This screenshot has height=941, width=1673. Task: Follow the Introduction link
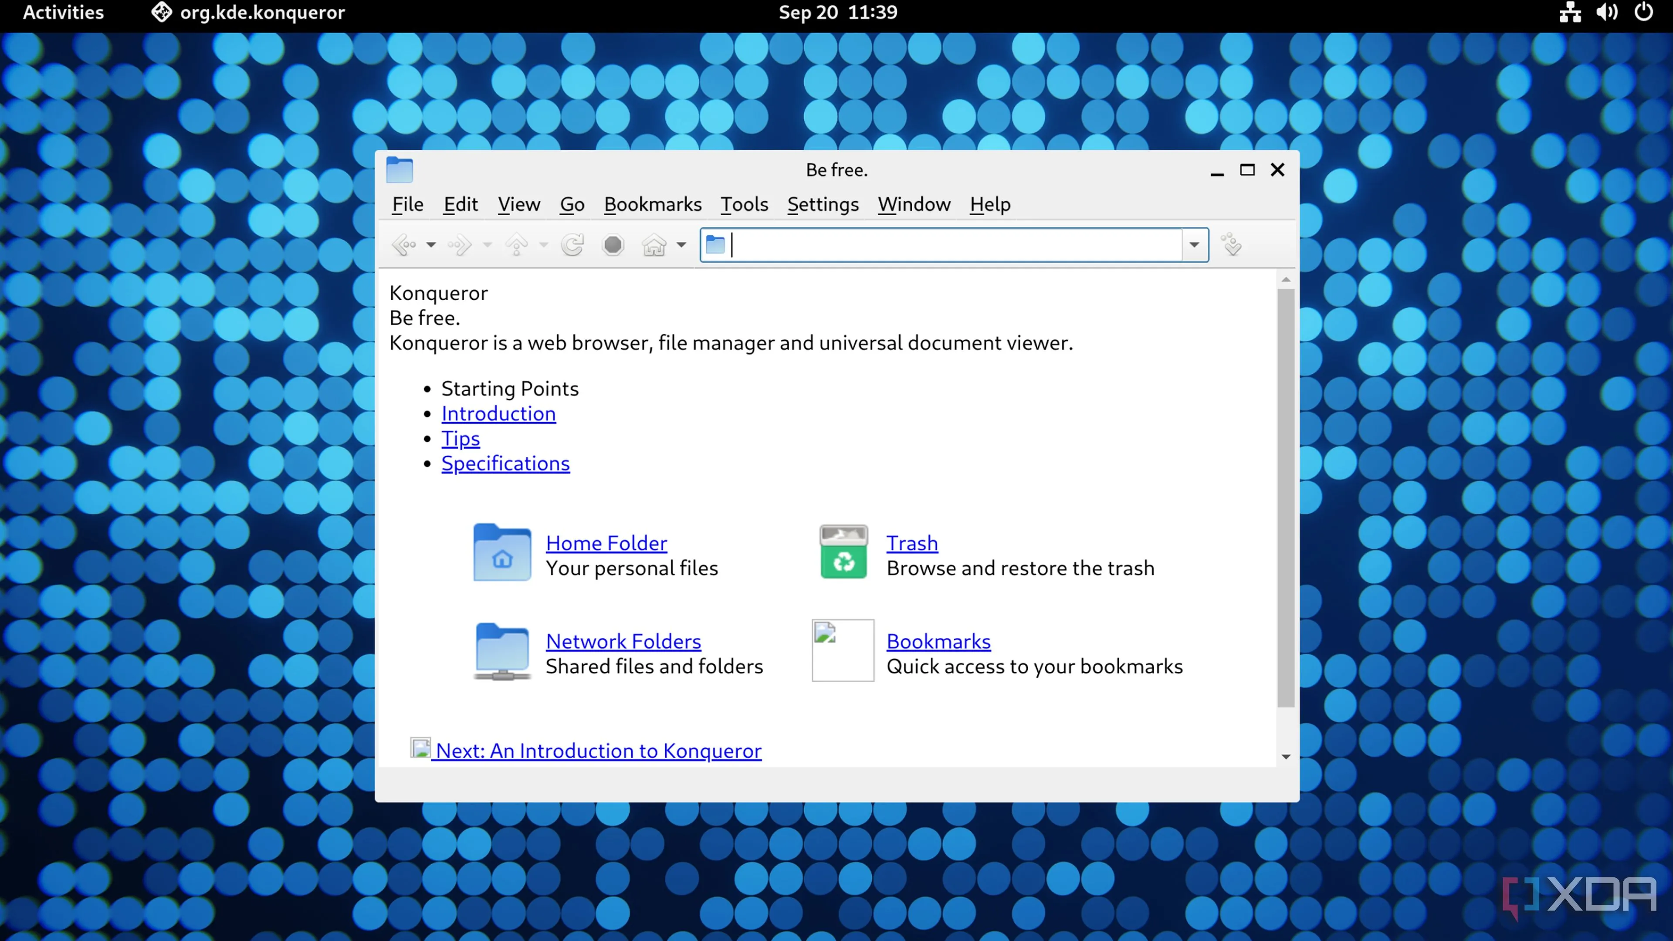pos(498,414)
